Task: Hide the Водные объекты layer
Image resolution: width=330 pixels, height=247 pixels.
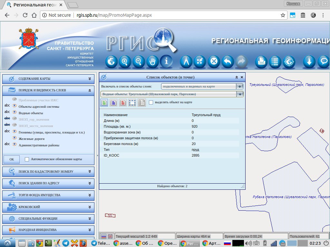Action: point(15,113)
